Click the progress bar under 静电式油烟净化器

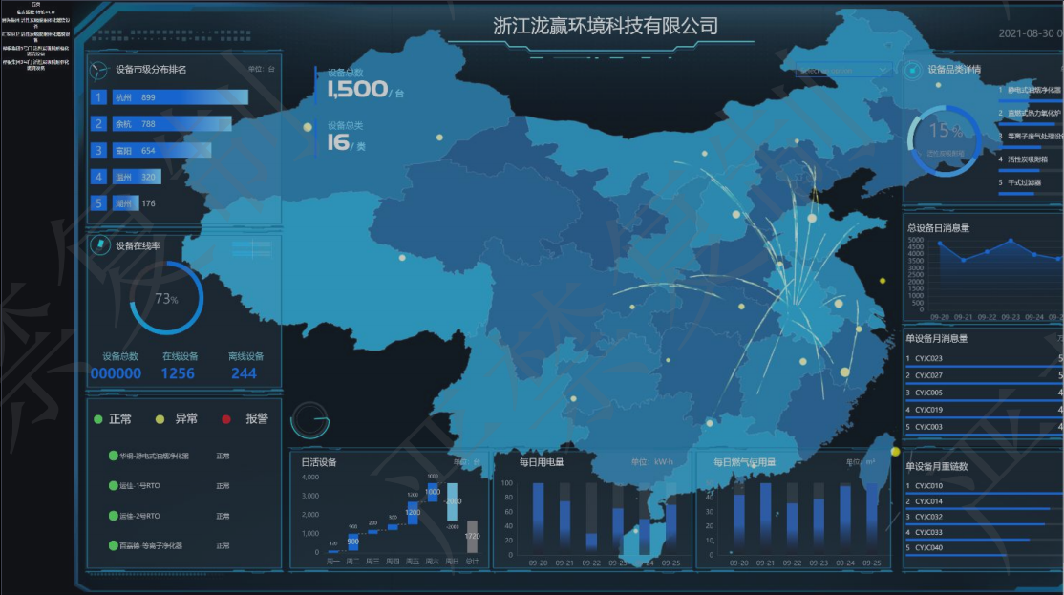pyautogui.click(x=1030, y=99)
